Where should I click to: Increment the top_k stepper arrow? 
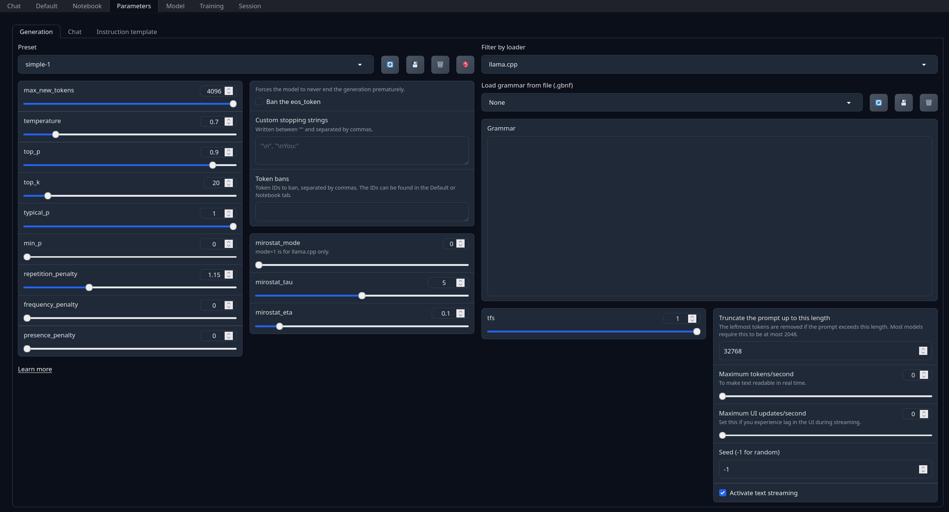(x=229, y=181)
